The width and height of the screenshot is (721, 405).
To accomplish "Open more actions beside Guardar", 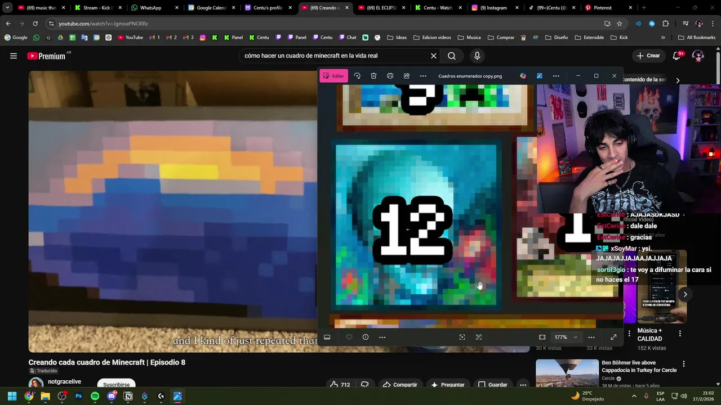I will point(523,385).
